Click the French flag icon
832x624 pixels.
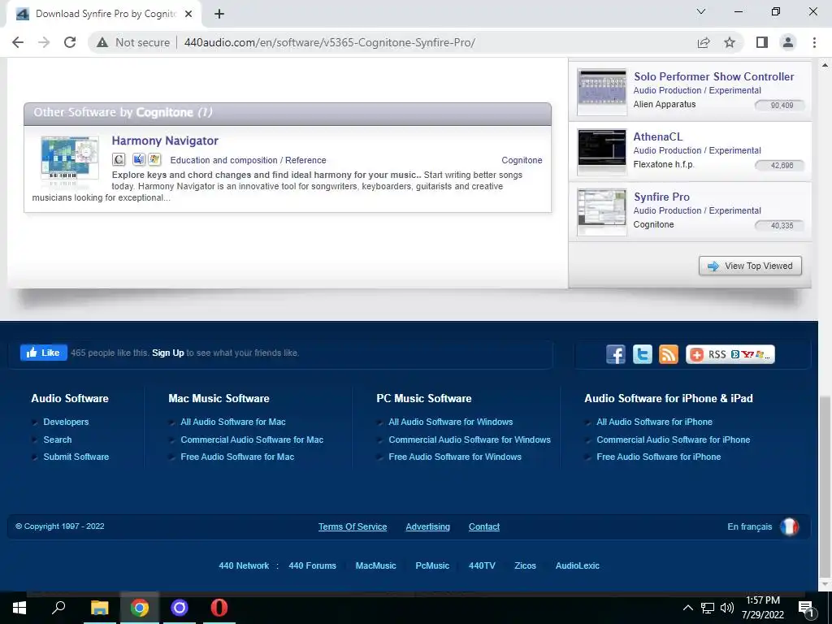[x=789, y=526]
